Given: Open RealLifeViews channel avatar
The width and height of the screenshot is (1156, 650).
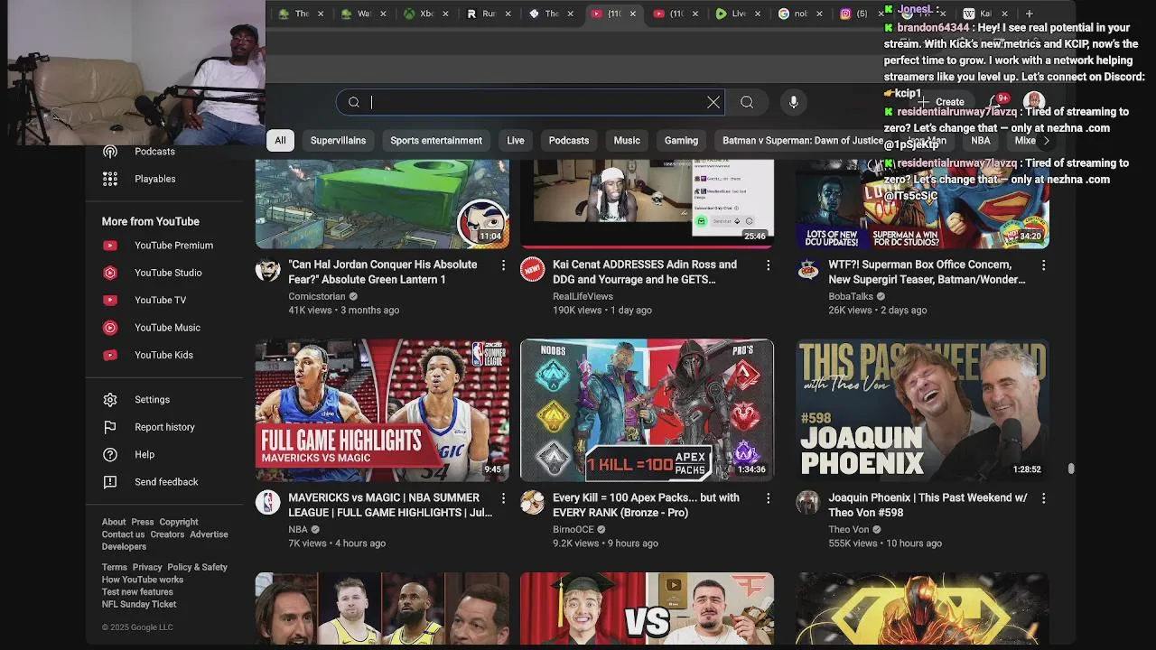Looking at the screenshot, I should point(533,269).
